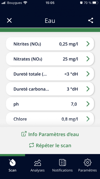Tap Répéter le scan link
Viewport: 100px width, 179px height.
(x=54, y=145)
